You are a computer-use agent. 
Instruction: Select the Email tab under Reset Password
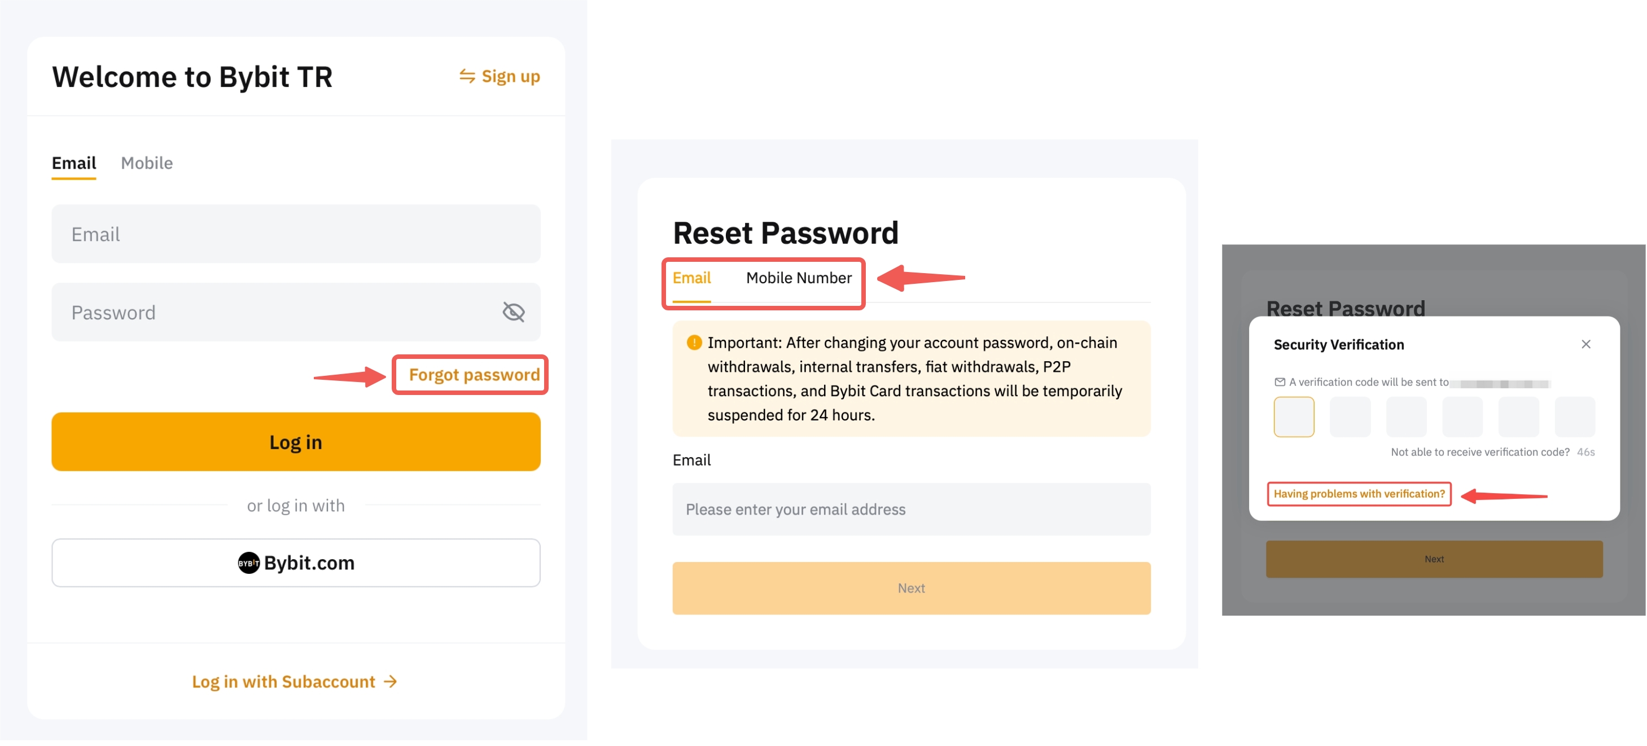coord(691,278)
